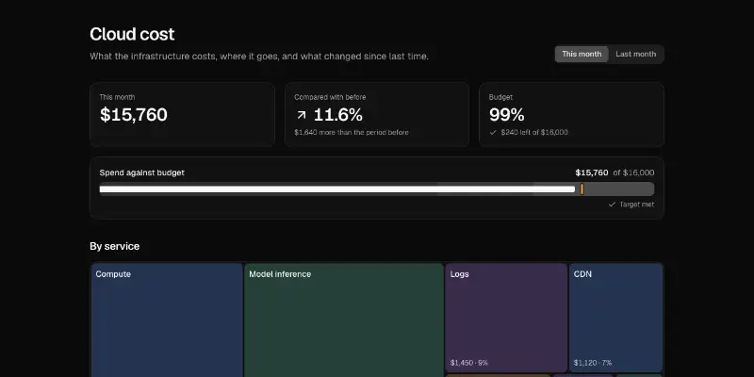
Task: Click the 'Cloud cost' page title
Action: coord(132,34)
